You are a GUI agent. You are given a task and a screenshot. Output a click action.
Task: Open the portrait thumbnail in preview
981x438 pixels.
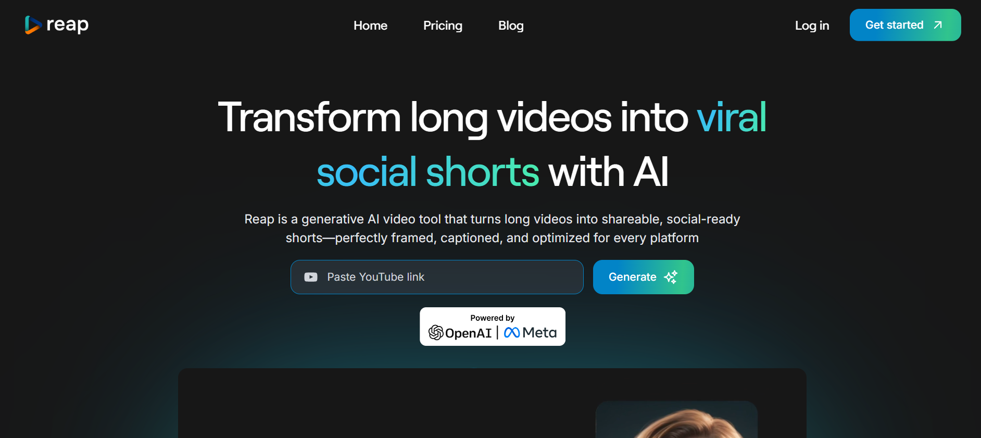tap(676, 419)
